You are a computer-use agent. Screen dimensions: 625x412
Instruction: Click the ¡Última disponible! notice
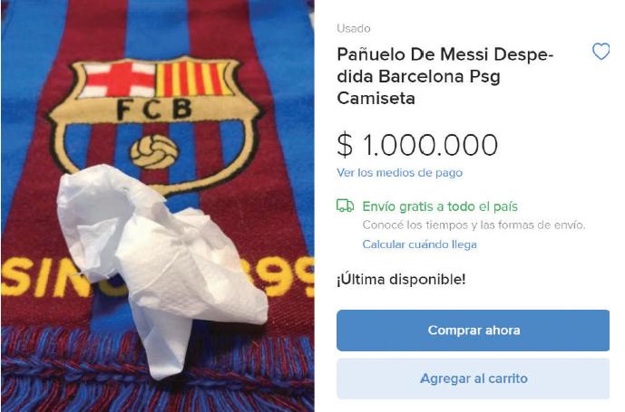click(401, 280)
